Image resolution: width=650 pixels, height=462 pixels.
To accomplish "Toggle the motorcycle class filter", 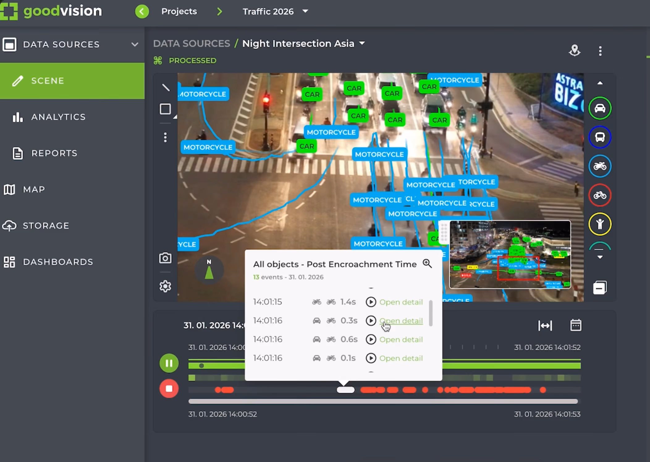I will pyautogui.click(x=600, y=166).
